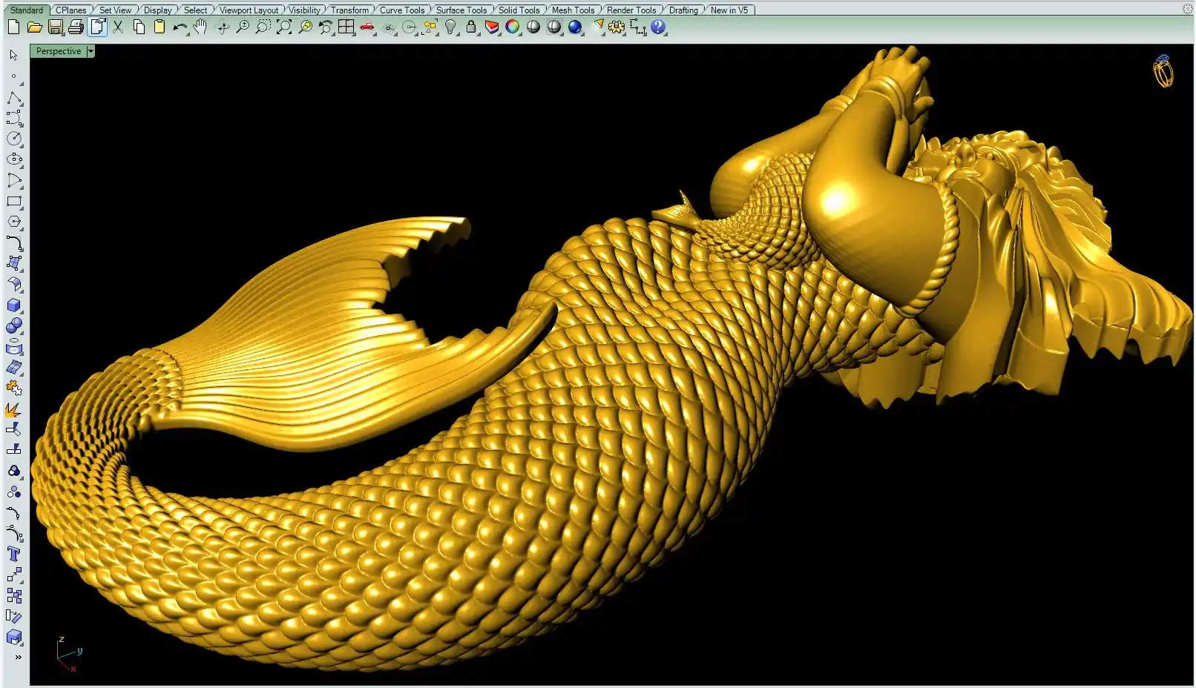Expand the toolbar options gear at top right

pos(1187,9)
